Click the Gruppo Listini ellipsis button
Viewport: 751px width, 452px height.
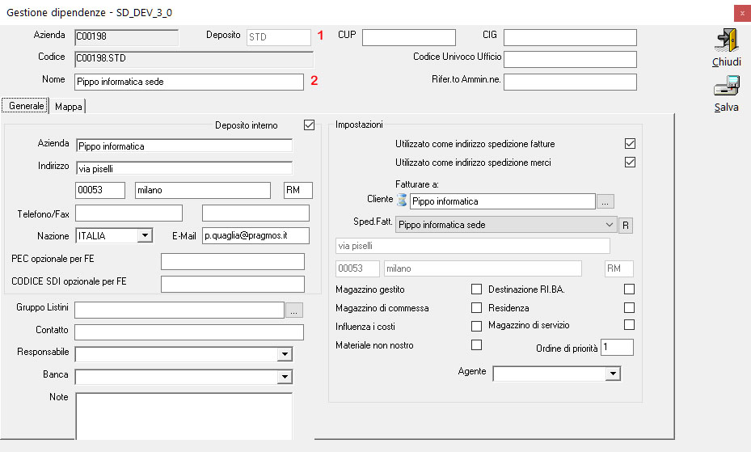pyautogui.click(x=294, y=310)
